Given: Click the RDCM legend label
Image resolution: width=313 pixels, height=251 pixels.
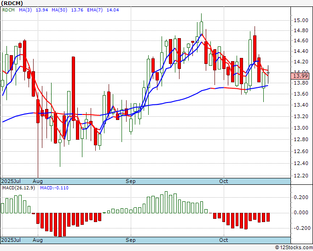Looking at the screenshot, I should 8,10.
